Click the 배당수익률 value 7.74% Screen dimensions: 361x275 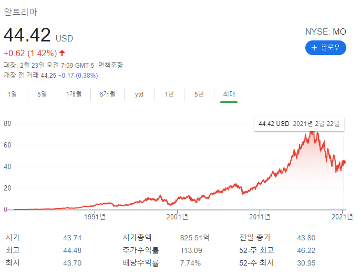tap(190, 263)
